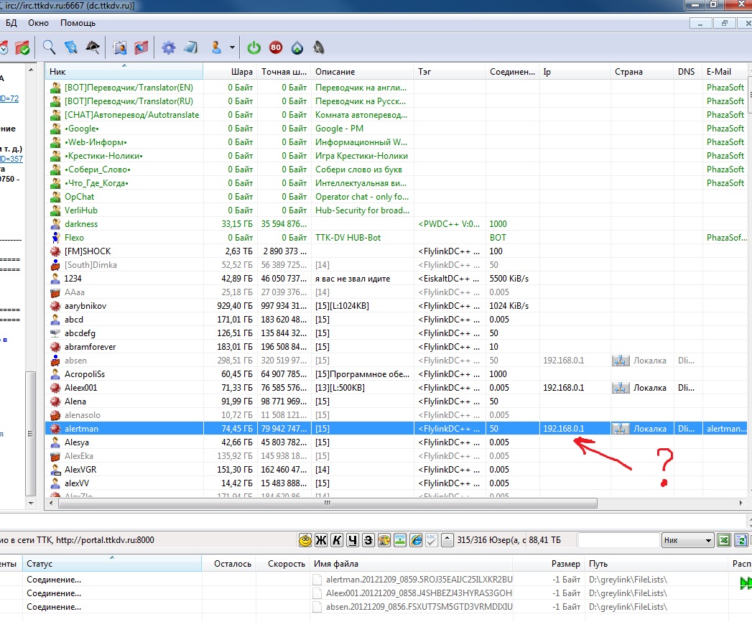Sort user list by Страна column
This screenshot has width=752, height=622.
[628, 72]
